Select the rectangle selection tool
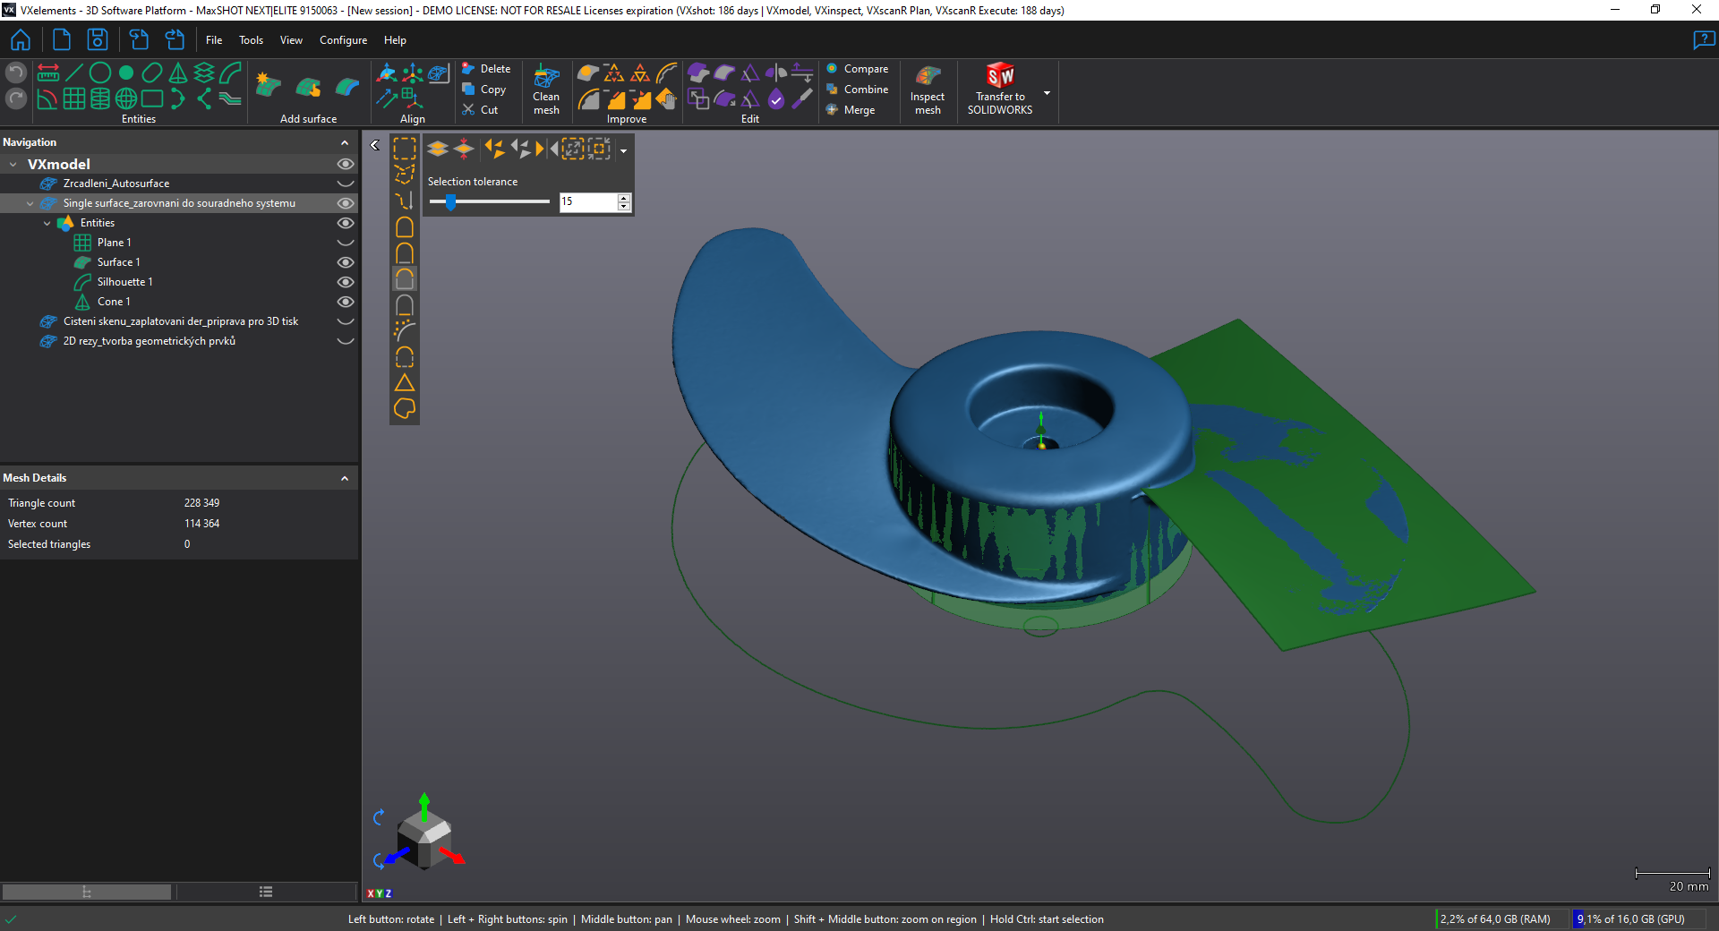1719x931 pixels. tap(405, 149)
